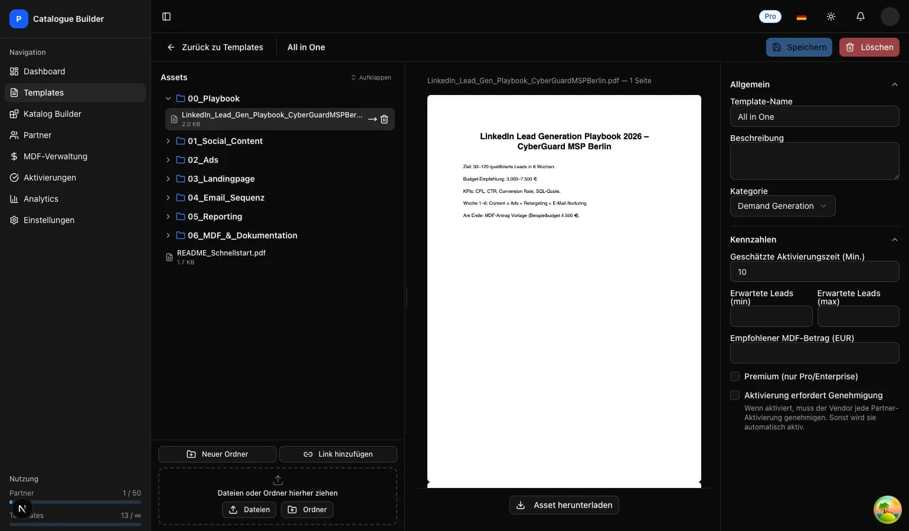Expand the 04_Email_Sequenz folder
Screen dimensions: 909x531
click(x=168, y=198)
